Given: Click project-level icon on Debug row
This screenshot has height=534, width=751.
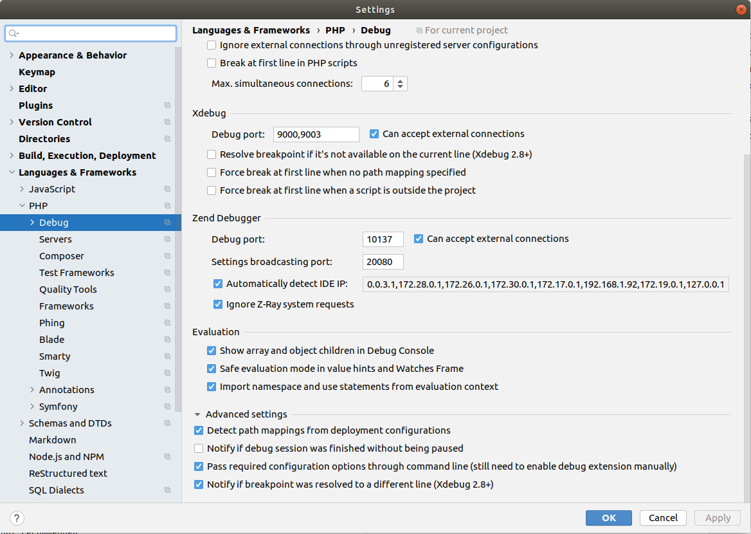Looking at the screenshot, I should coord(167,223).
